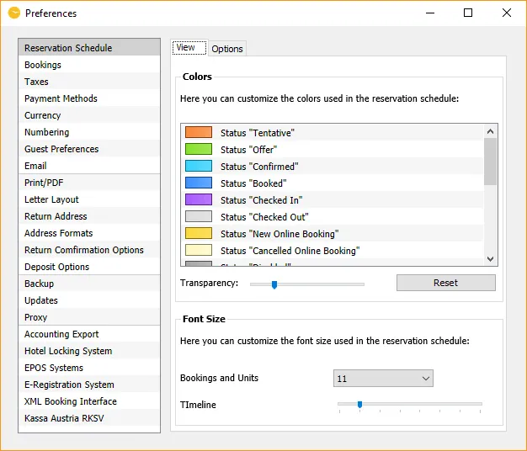
Task: Click the orange "Tentative" status color swatch
Action: (199, 132)
